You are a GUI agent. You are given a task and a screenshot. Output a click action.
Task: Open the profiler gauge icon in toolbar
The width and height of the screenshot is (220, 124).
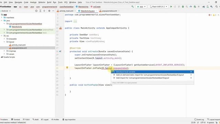[x=191, y=7]
